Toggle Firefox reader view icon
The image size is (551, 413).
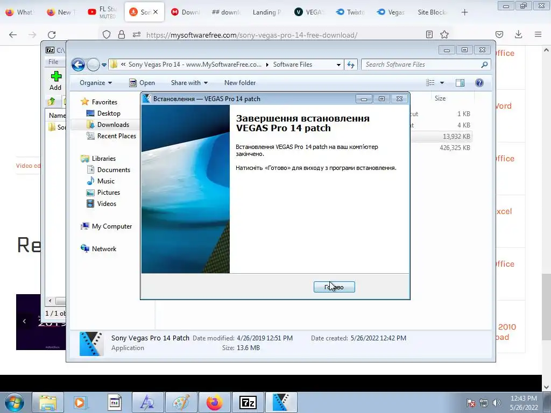tap(429, 34)
